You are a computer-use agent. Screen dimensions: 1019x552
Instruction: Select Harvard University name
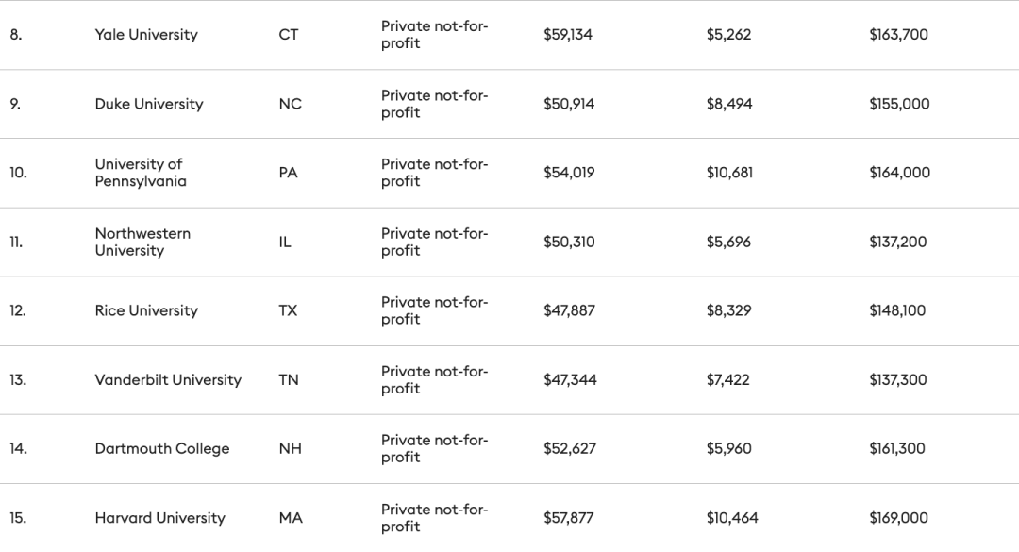159,517
